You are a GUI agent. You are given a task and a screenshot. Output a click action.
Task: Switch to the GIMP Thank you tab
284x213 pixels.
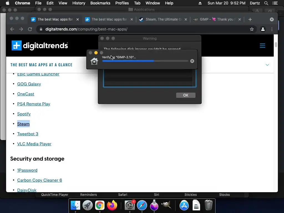pos(217,19)
